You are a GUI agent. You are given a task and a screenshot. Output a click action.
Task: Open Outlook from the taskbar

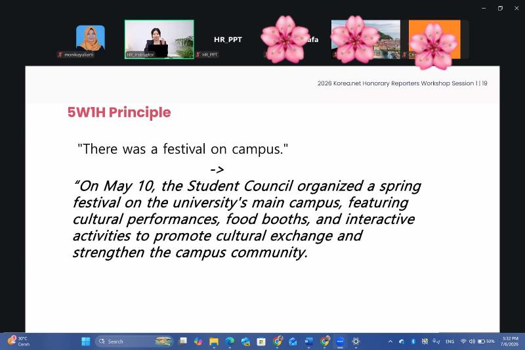tap(293, 341)
